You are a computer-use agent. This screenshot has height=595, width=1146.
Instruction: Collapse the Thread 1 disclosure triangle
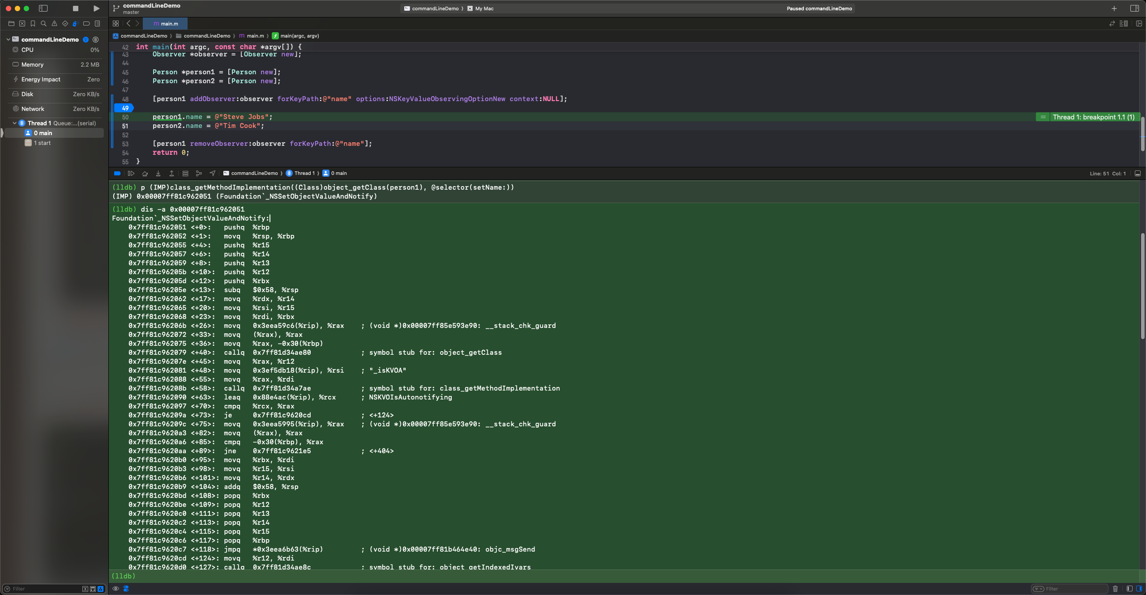click(x=14, y=123)
